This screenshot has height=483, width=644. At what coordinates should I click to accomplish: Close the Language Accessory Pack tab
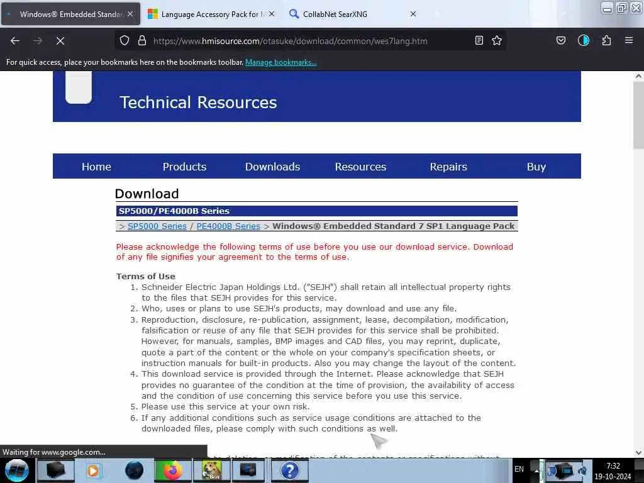click(272, 14)
